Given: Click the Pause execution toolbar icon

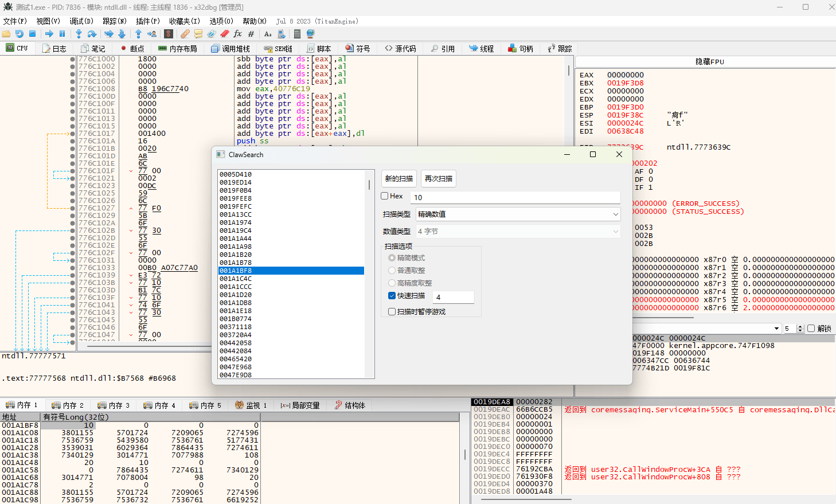Looking at the screenshot, I should point(62,34).
